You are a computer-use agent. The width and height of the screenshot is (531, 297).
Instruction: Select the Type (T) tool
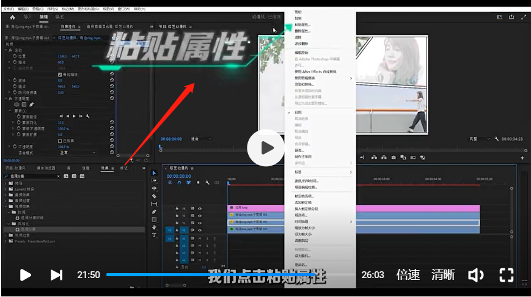click(x=154, y=235)
